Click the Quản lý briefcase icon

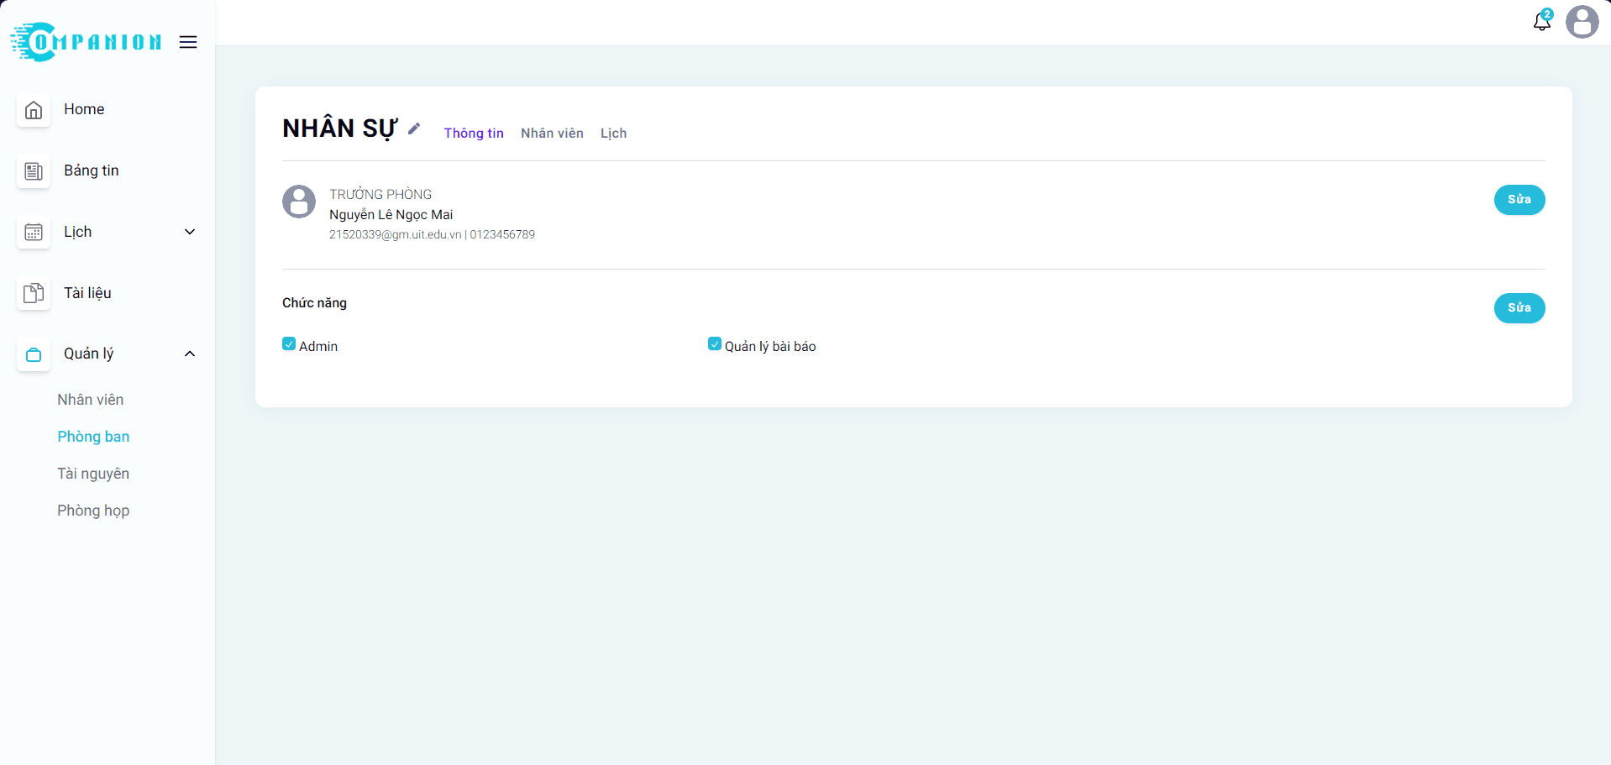point(34,354)
